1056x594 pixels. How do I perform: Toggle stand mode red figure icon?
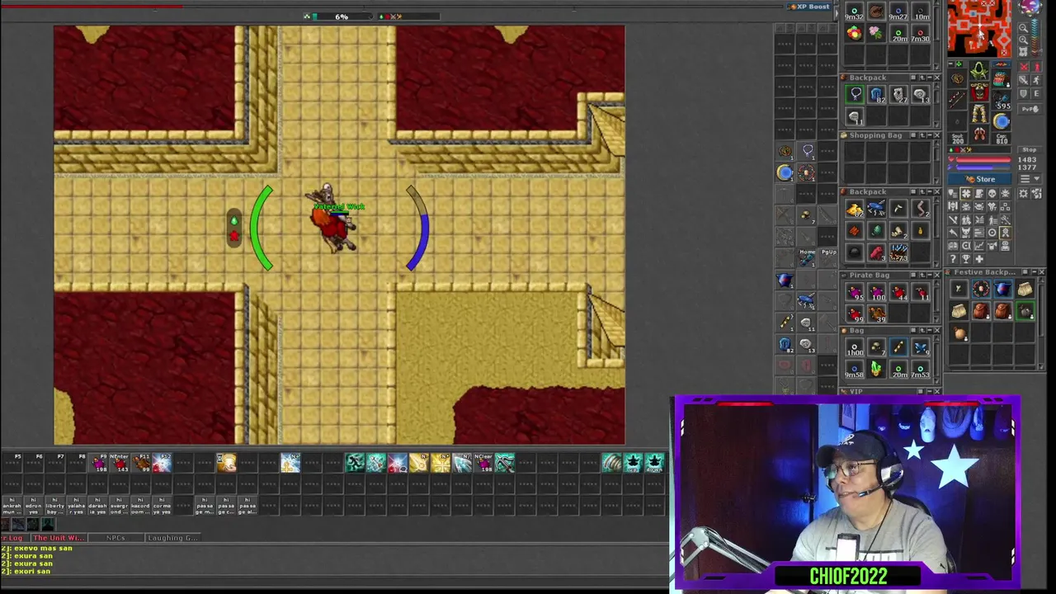coord(1036,68)
